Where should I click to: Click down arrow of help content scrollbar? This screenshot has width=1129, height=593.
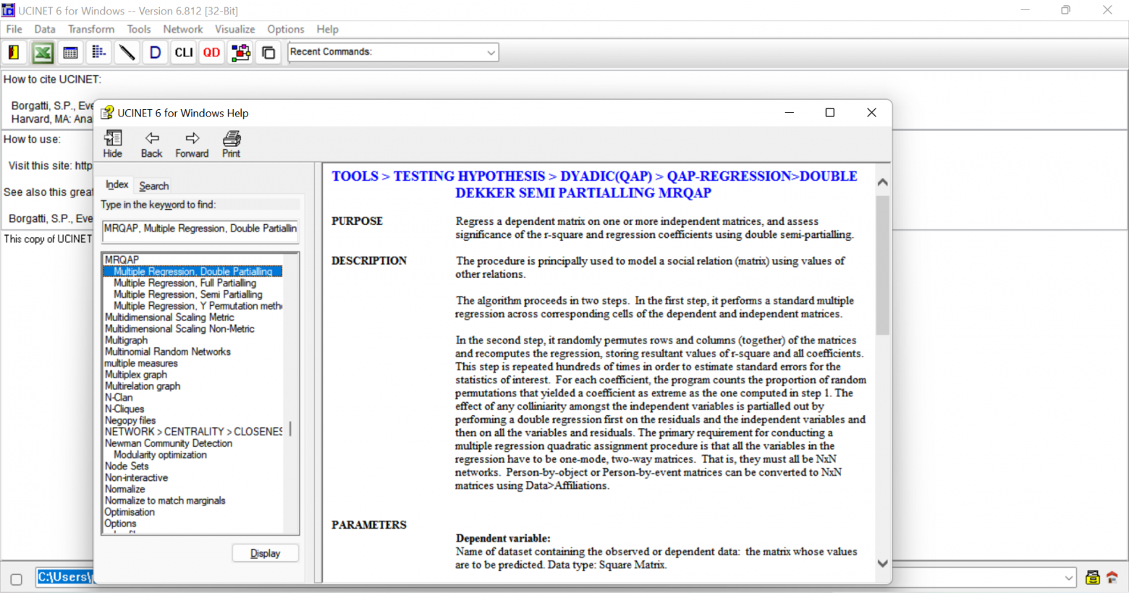pyautogui.click(x=882, y=563)
